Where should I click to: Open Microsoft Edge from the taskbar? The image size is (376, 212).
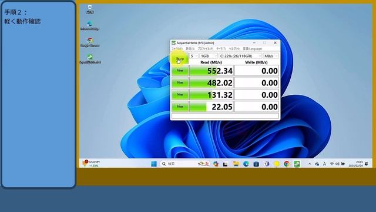tap(246, 164)
